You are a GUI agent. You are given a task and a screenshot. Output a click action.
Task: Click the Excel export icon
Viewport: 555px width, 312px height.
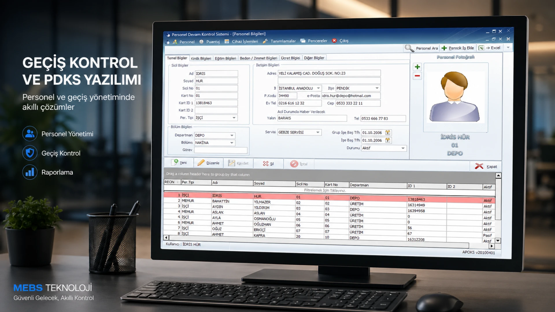[481, 48]
